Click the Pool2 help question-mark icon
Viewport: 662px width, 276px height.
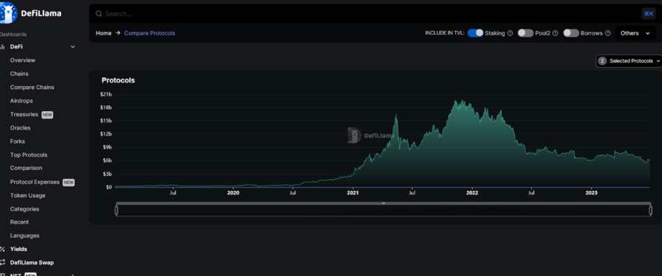pos(555,33)
